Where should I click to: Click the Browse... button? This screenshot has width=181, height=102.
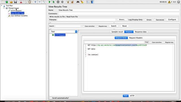tap(122, 20)
